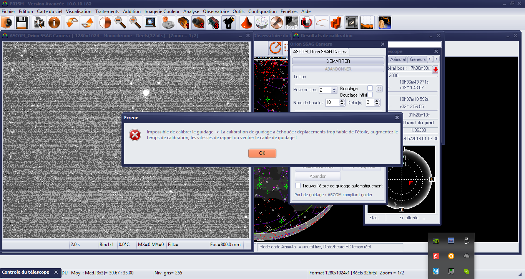525x279 pixels.
Task: Click the zoom in magnifier icon
Action: click(x=135, y=23)
